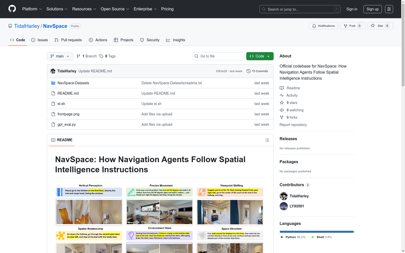405x253 pixels.
Task: Open the header appearance settings icon
Action: pyautogui.click(x=389, y=9)
